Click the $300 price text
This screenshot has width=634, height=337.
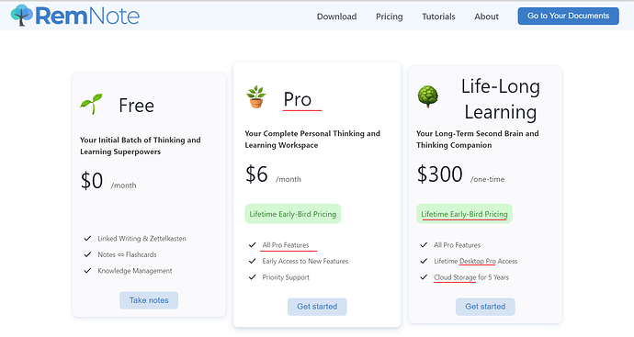coord(439,174)
